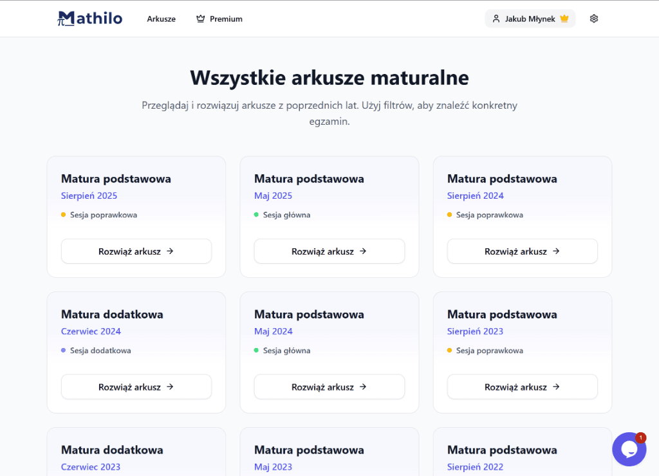Click the purple dot next to Sesja dodatkowa
Screen dimensions: 659x476
click(x=64, y=351)
